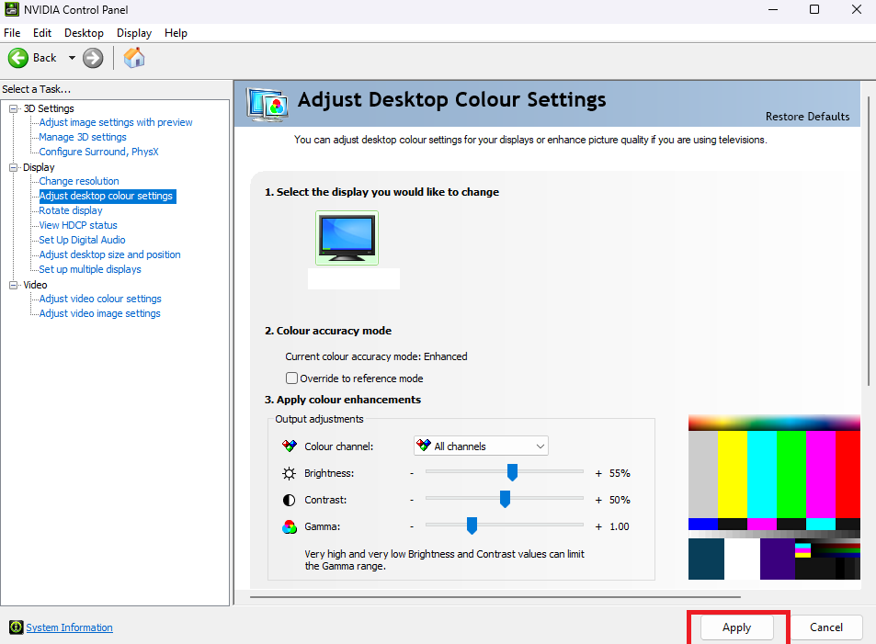Enable Override to reference mode checkbox

click(291, 378)
